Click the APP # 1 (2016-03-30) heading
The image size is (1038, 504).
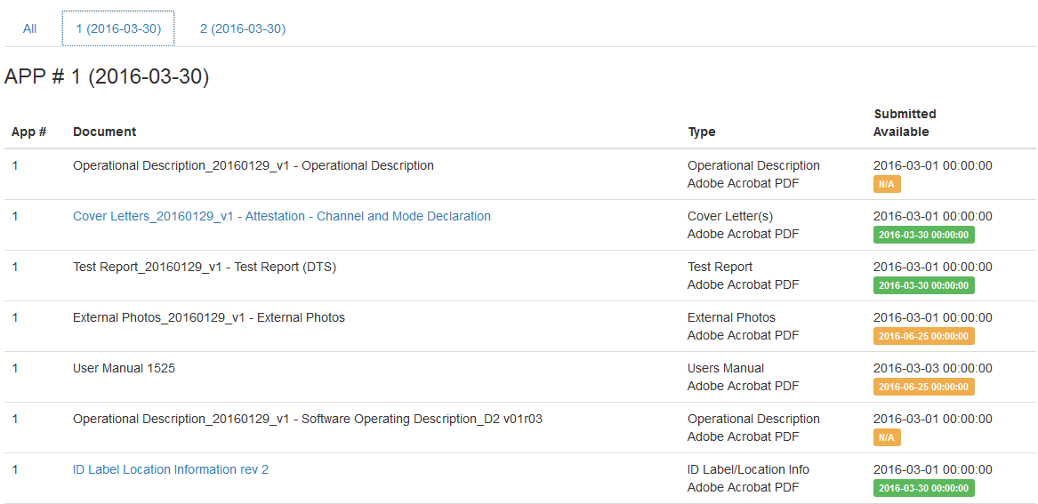click(x=107, y=77)
